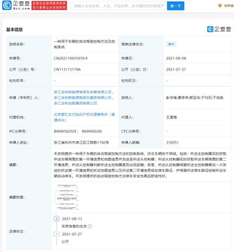Click IPC code B60W60/00
The height and width of the screenshot is (252, 234).
[92, 131]
